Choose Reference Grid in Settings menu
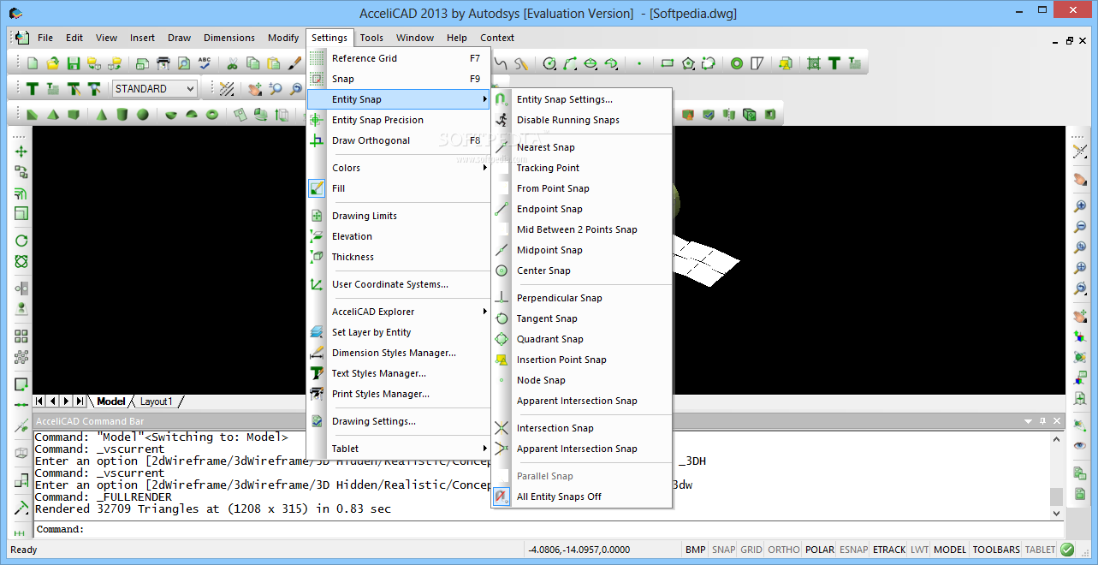 tap(399, 58)
